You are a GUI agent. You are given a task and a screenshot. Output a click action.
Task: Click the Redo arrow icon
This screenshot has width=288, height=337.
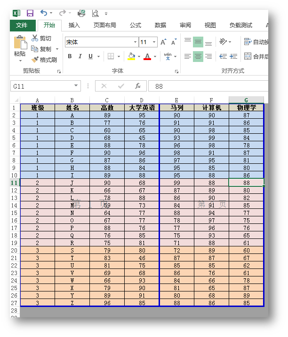(x=63, y=13)
